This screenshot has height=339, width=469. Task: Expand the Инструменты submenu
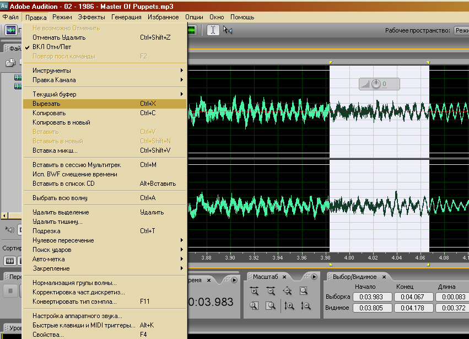click(x=105, y=71)
